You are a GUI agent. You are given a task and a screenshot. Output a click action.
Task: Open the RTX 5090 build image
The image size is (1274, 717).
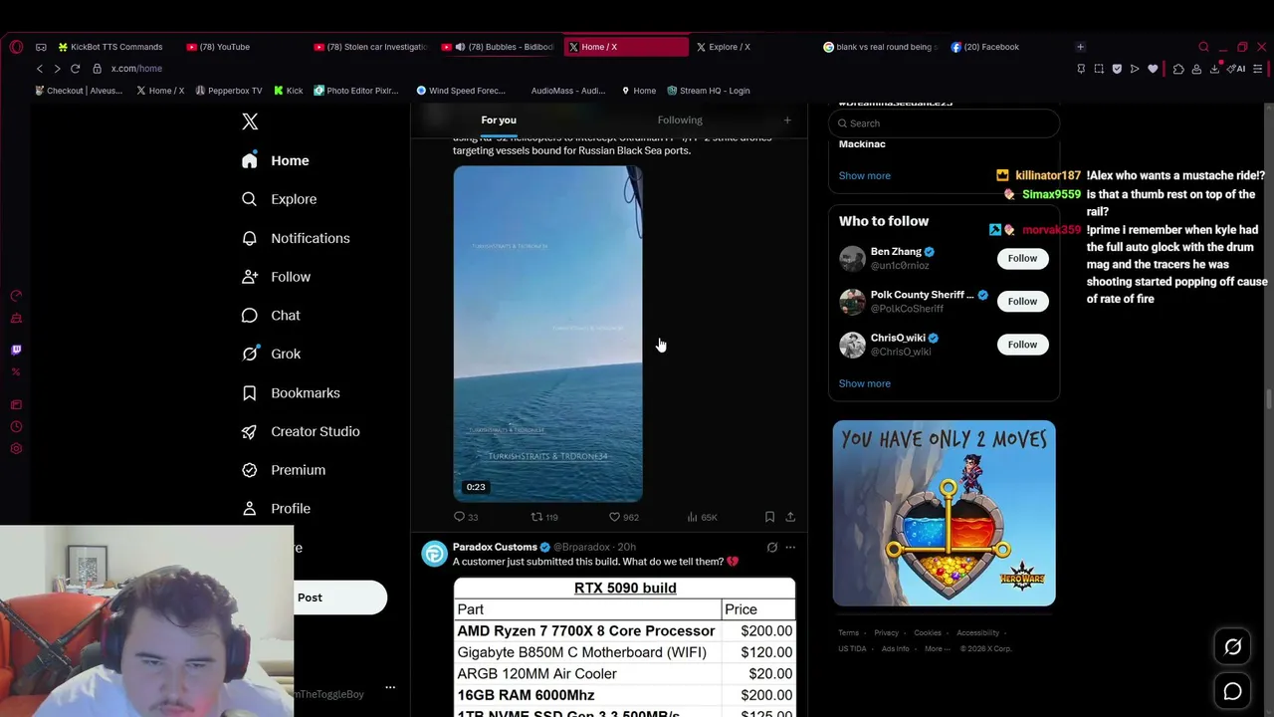tap(625, 646)
